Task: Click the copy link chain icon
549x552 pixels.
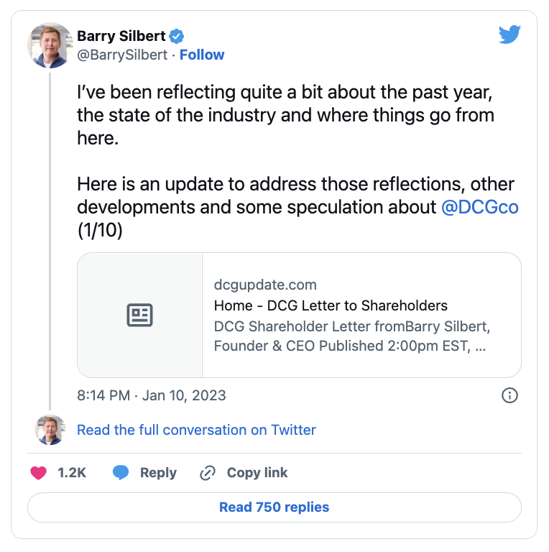Action: pos(208,472)
